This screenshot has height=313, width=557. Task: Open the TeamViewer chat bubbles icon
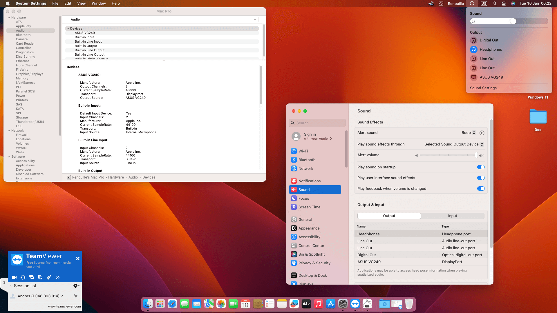click(x=32, y=277)
